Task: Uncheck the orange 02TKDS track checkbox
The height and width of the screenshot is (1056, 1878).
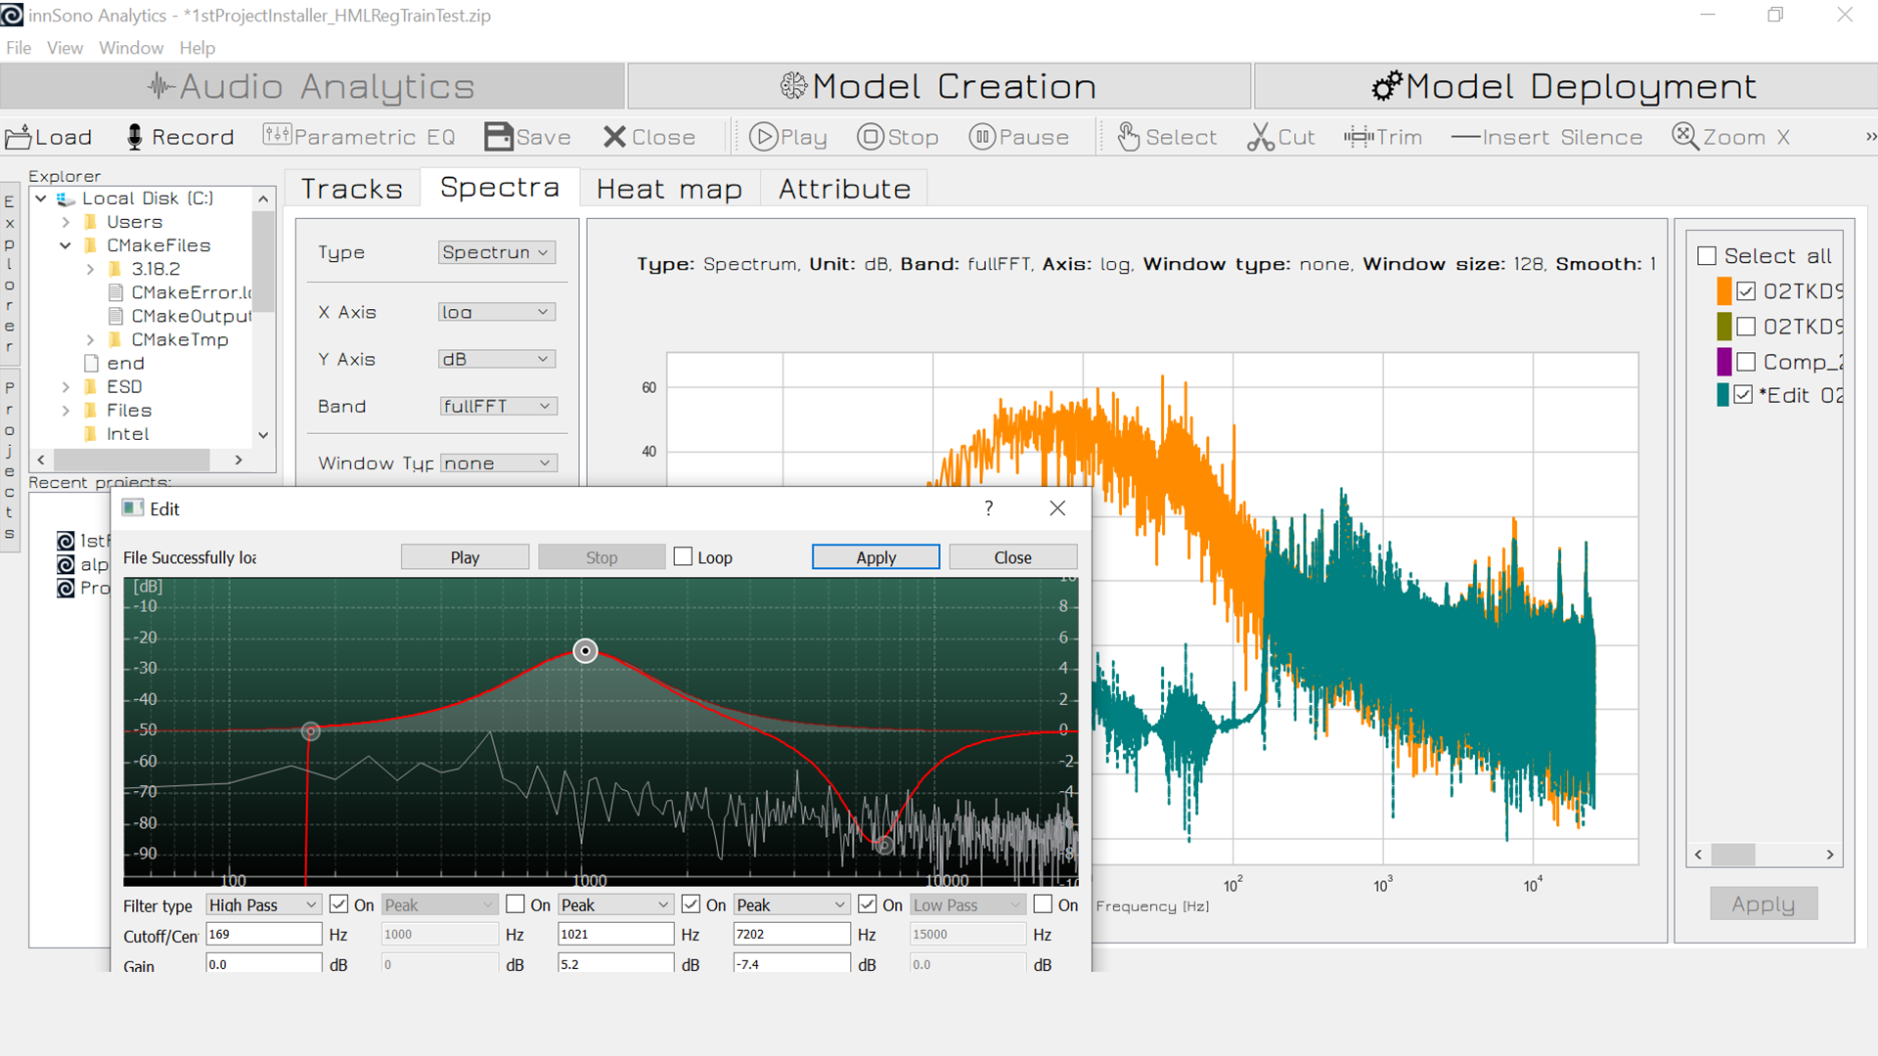Action: click(x=1746, y=291)
